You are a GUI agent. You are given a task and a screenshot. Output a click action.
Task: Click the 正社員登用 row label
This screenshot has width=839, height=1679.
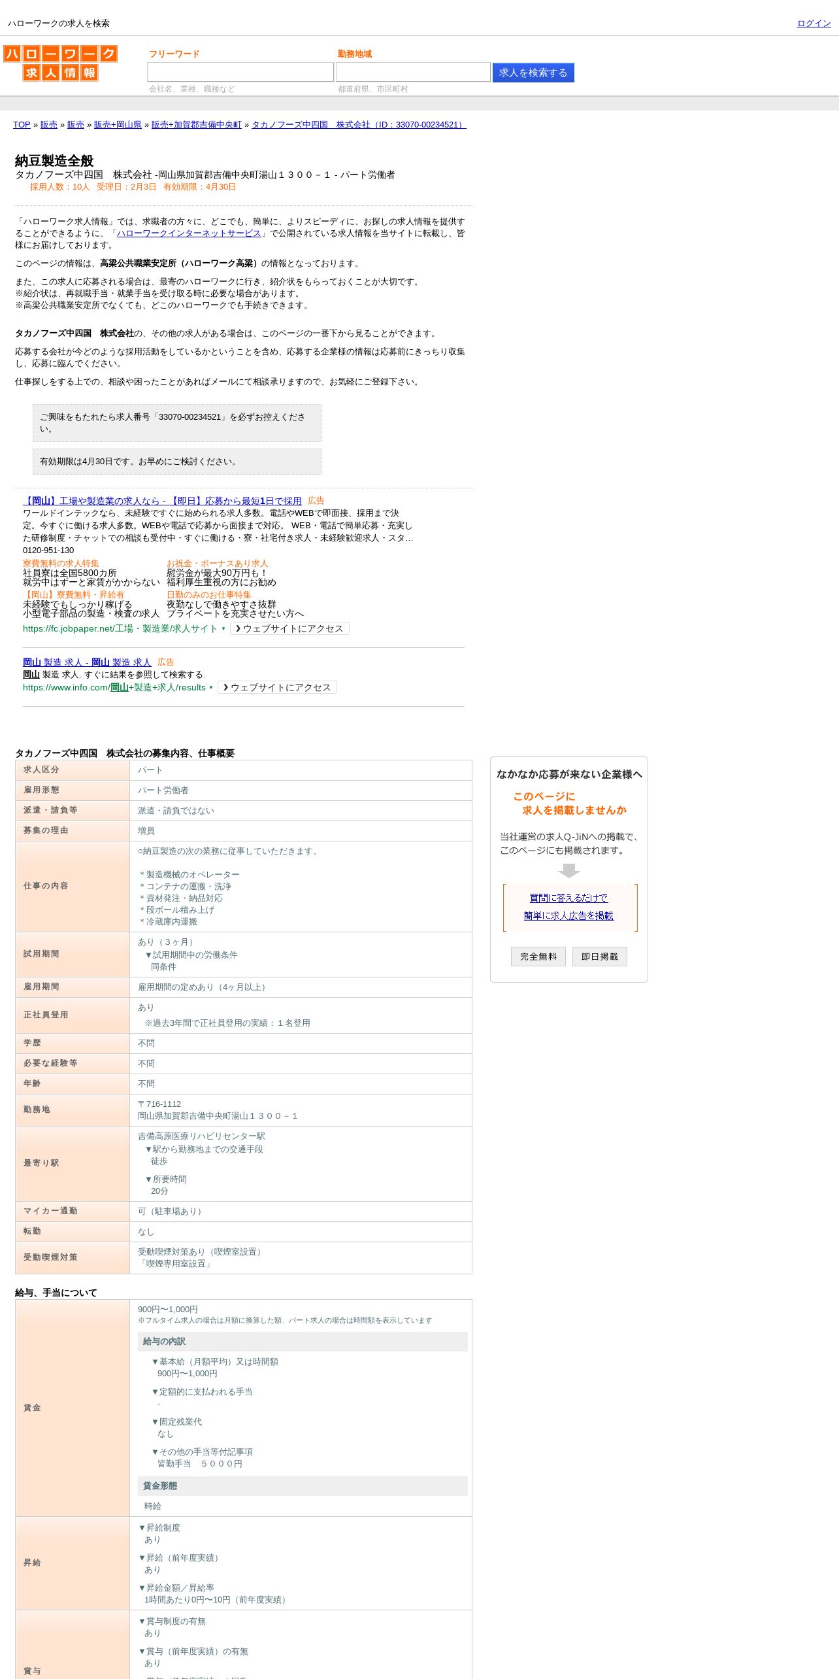point(46,1015)
